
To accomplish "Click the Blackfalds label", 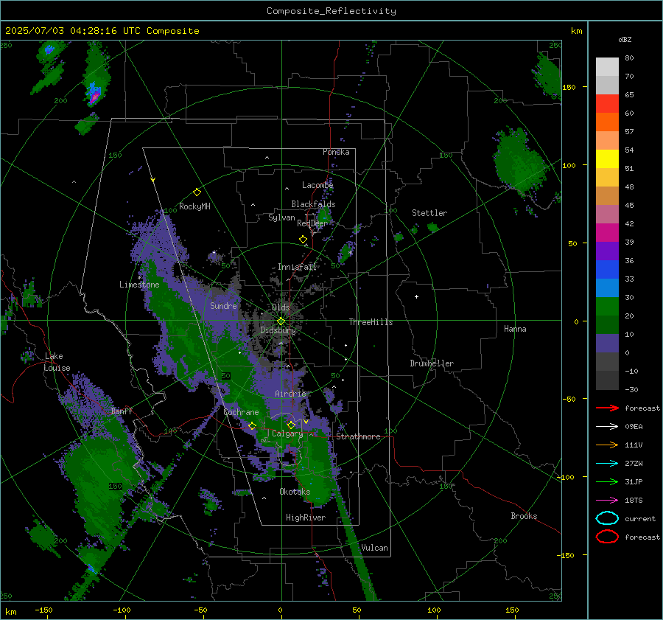I will [x=313, y=204].
